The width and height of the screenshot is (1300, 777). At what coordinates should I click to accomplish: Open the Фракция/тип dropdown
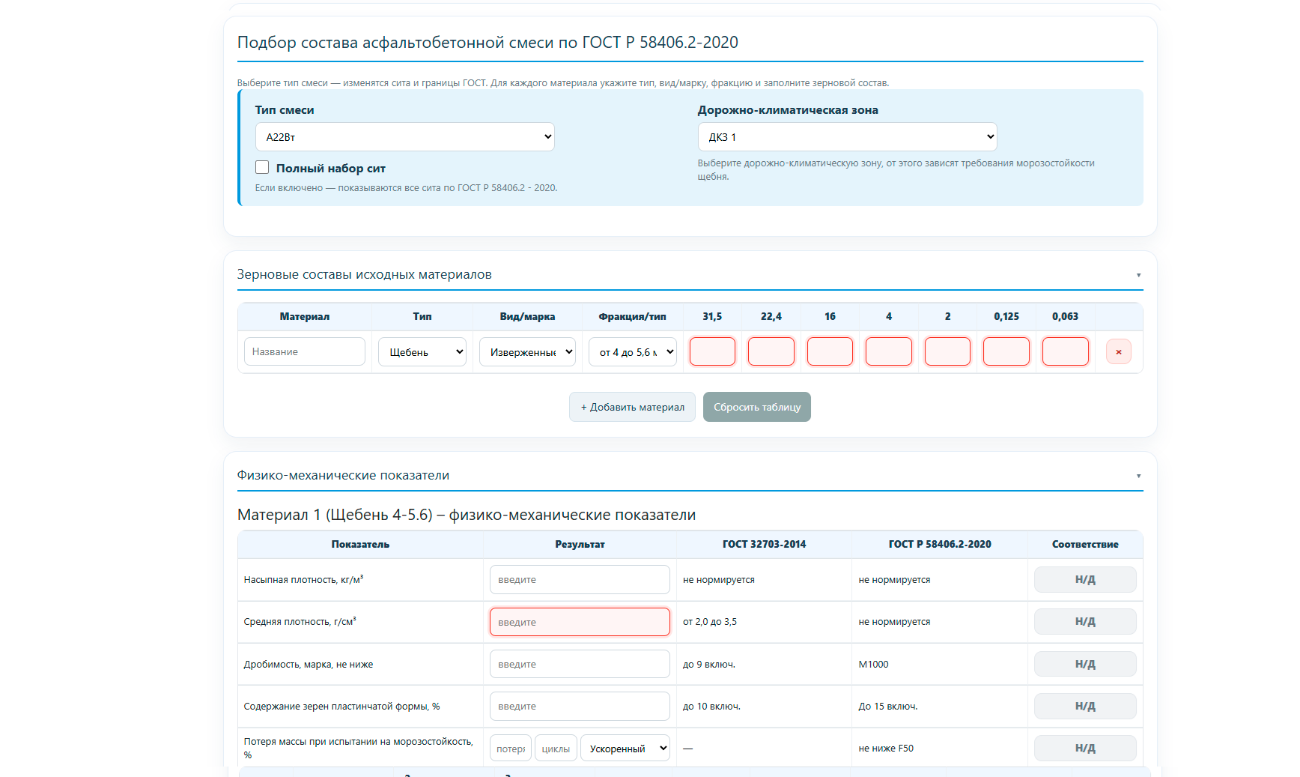coord(633,352)
